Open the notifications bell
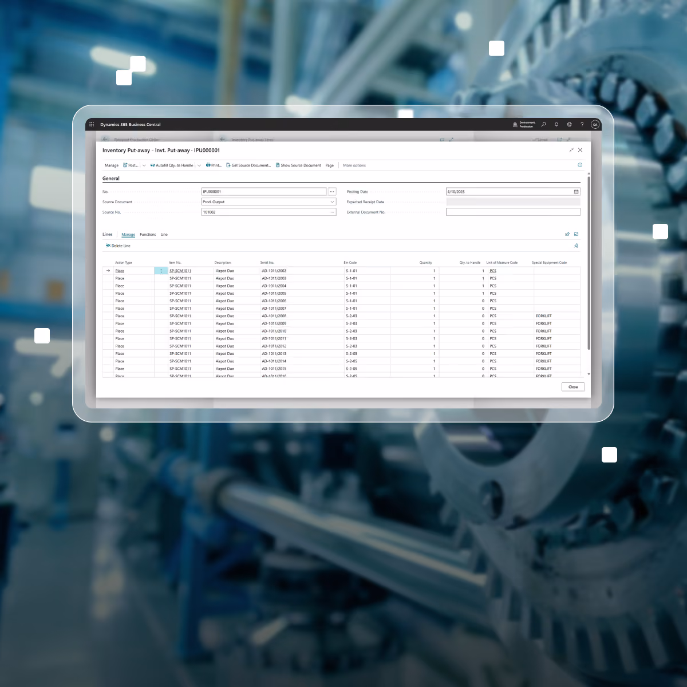This screenshot has width=687, height=687. click(x=556, y=124)
